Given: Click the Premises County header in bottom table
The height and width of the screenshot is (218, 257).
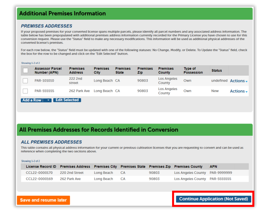Looking at the screenshot, I should coord(188,166).
